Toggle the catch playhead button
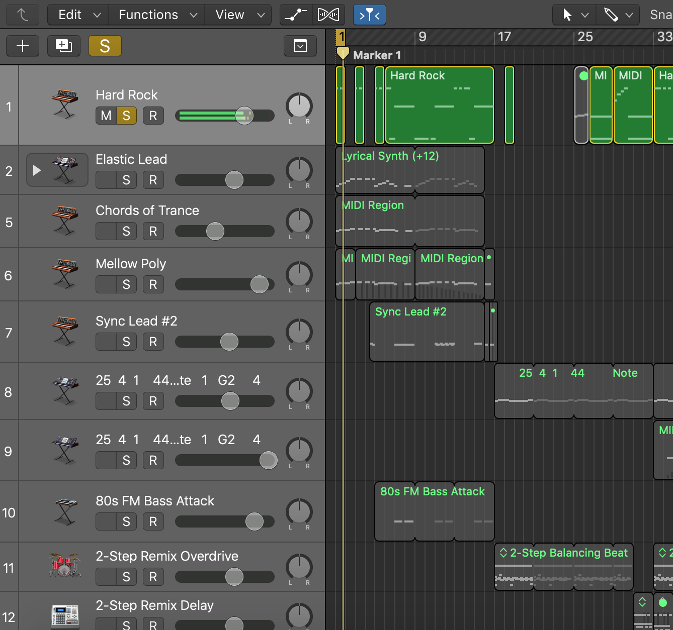 370,15
